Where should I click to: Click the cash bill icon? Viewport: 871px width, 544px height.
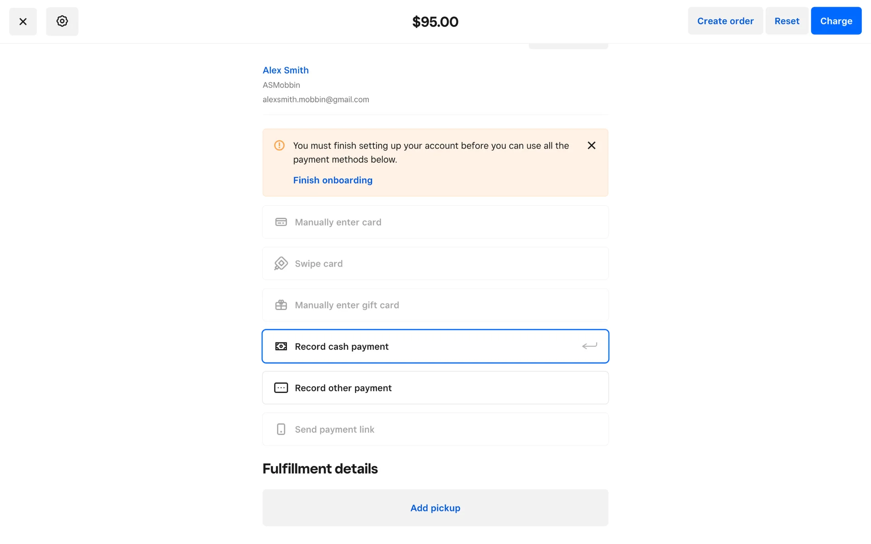(281, 346)
